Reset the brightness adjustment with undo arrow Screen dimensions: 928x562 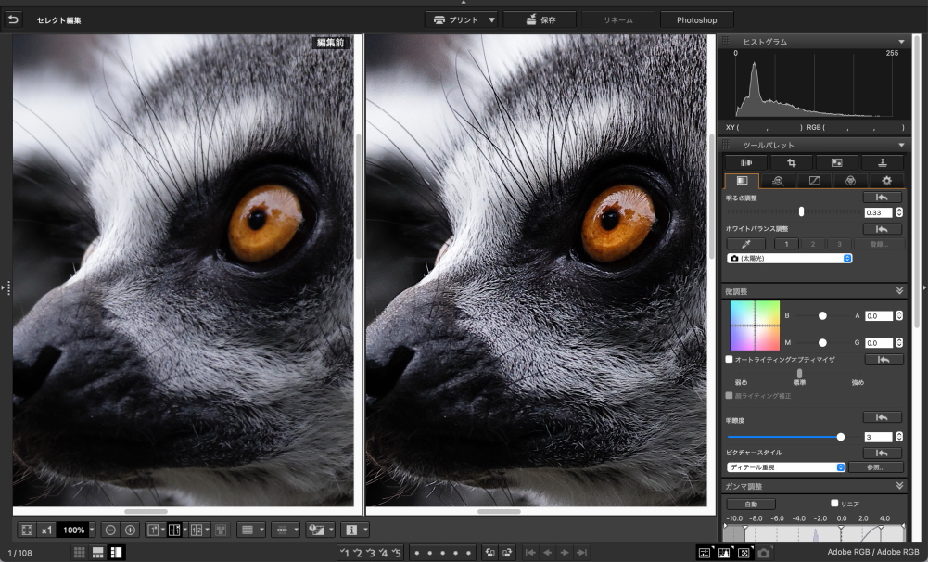click(x=881, y=197)
